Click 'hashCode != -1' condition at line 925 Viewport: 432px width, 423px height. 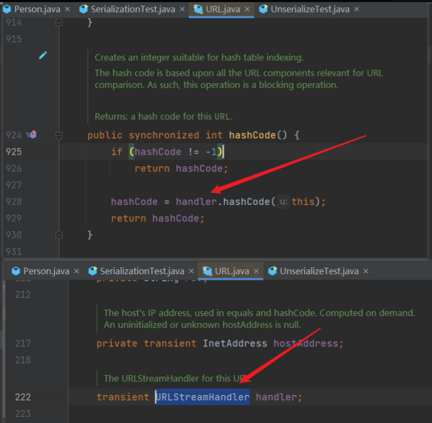(176, 151)
